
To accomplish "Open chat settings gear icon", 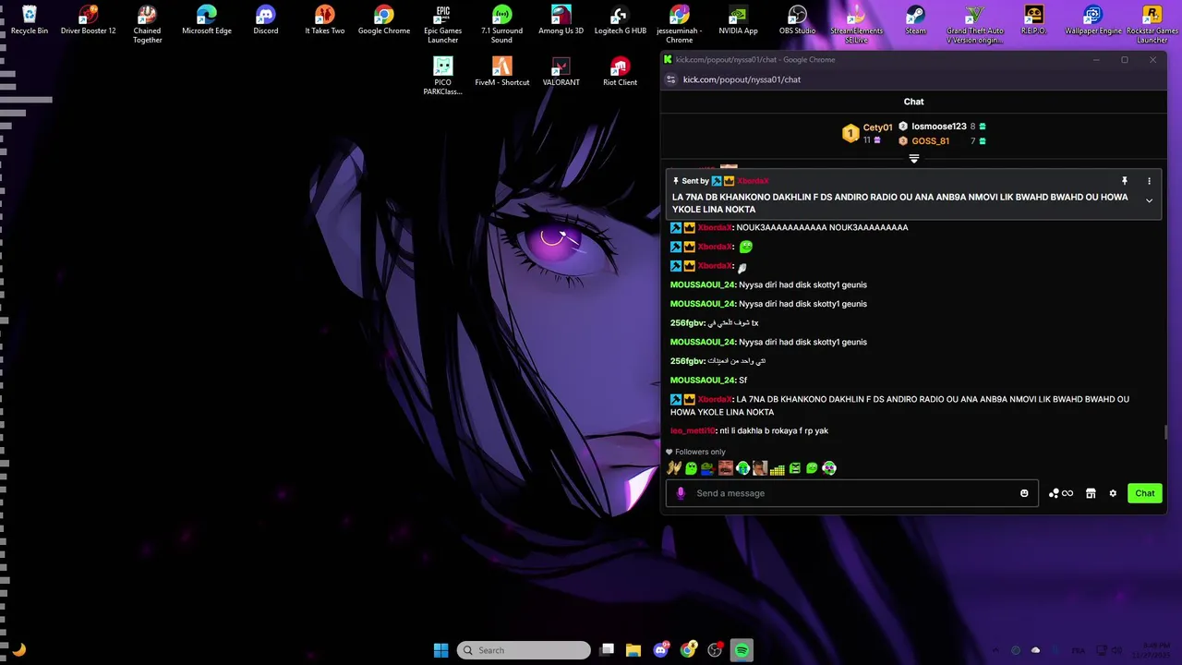I will point(1113,493).
